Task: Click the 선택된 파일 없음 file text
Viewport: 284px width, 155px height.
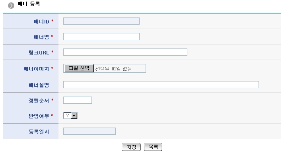Action: [x=113, y=69]
